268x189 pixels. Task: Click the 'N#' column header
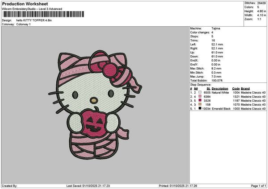tap(196, 89)
